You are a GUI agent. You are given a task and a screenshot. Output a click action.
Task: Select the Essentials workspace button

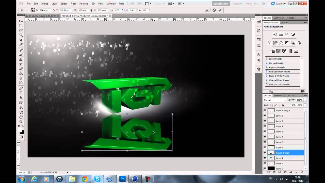point(220,4)
